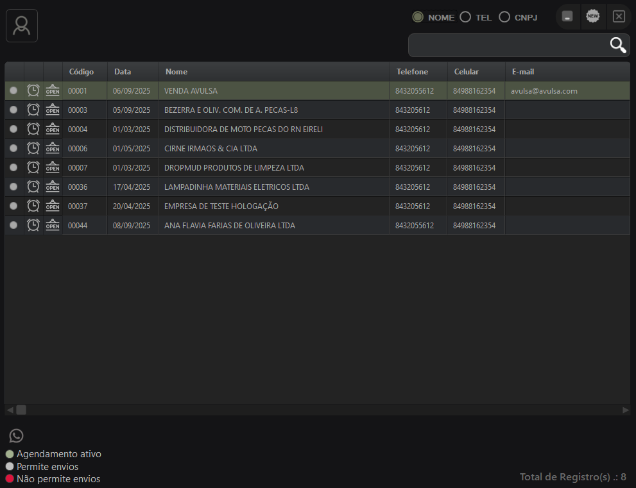Select the NOME search radio button

418,17
